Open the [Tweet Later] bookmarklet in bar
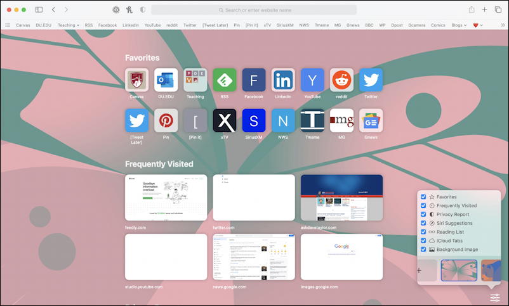The width and height of the screenshot is (509, 306). coord(215,25)
